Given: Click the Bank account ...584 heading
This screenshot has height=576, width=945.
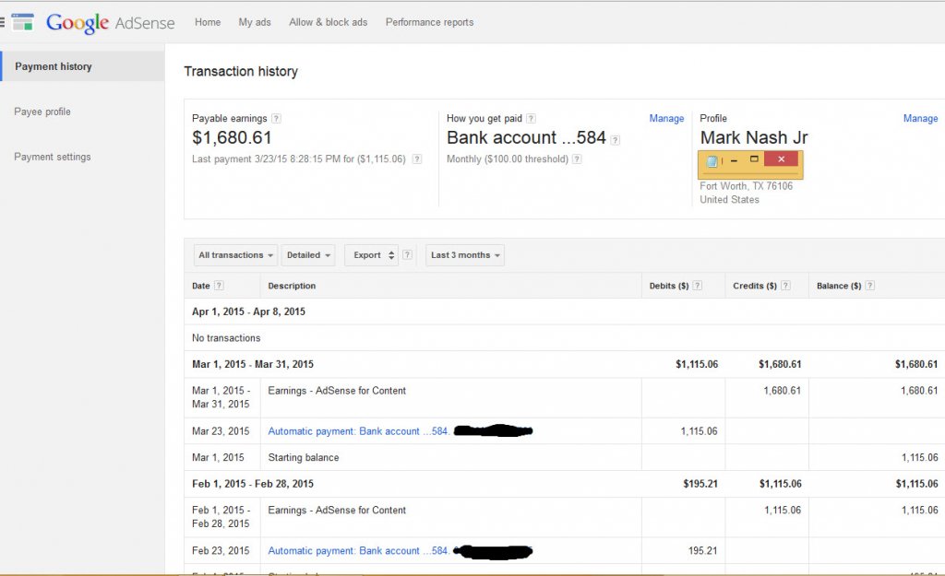Looking at the screenshot, I should 526,138.
